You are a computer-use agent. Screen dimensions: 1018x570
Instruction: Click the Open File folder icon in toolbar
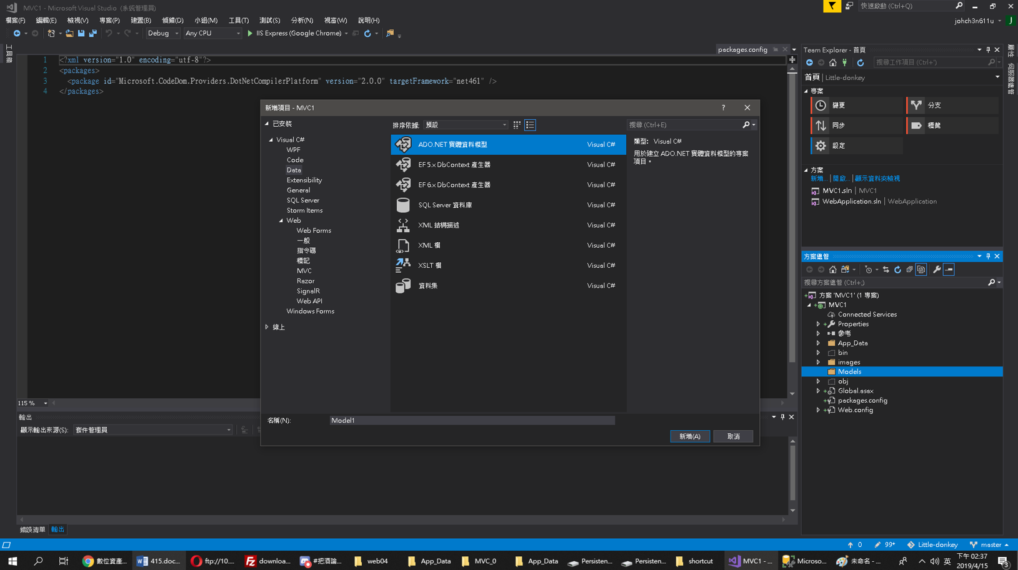click(x=69, y=33)
